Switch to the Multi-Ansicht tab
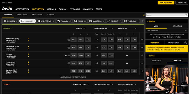 point(37,15)
